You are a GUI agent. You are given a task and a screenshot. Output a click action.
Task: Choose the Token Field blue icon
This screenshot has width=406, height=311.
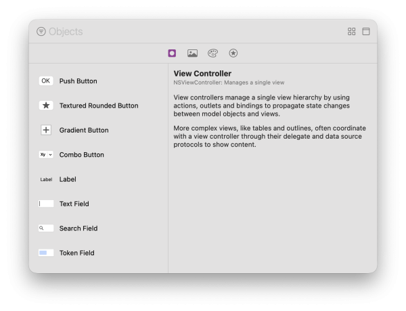point(46,253)
